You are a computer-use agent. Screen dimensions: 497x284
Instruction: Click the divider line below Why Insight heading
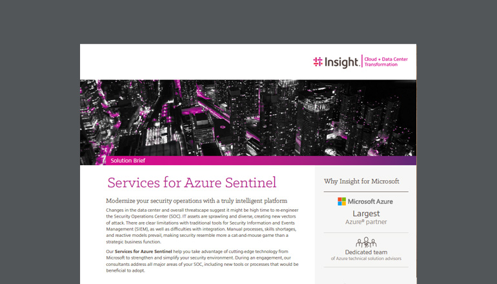pos(365,192)
